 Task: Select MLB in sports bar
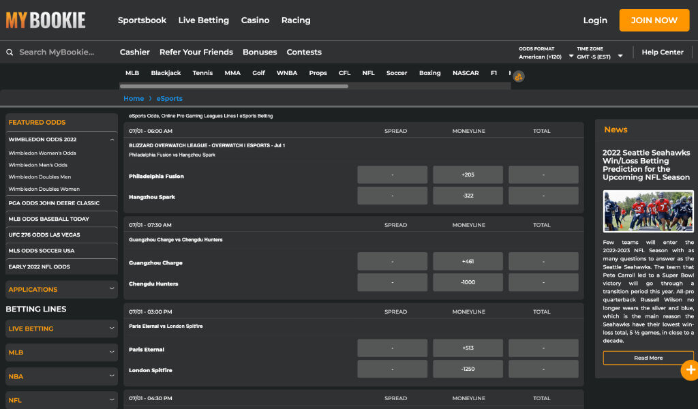pos(132,73)
